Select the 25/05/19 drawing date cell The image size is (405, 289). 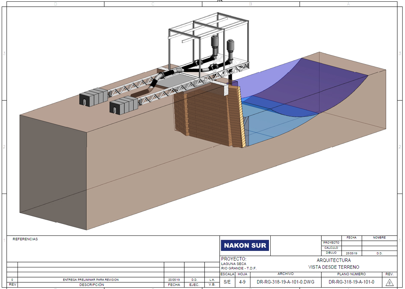coord(351,253)
